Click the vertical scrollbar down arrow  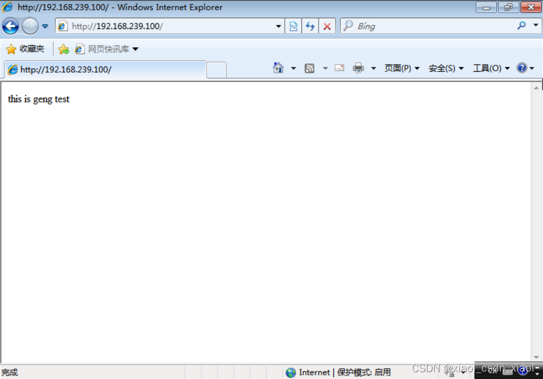[x=536, y=357]
